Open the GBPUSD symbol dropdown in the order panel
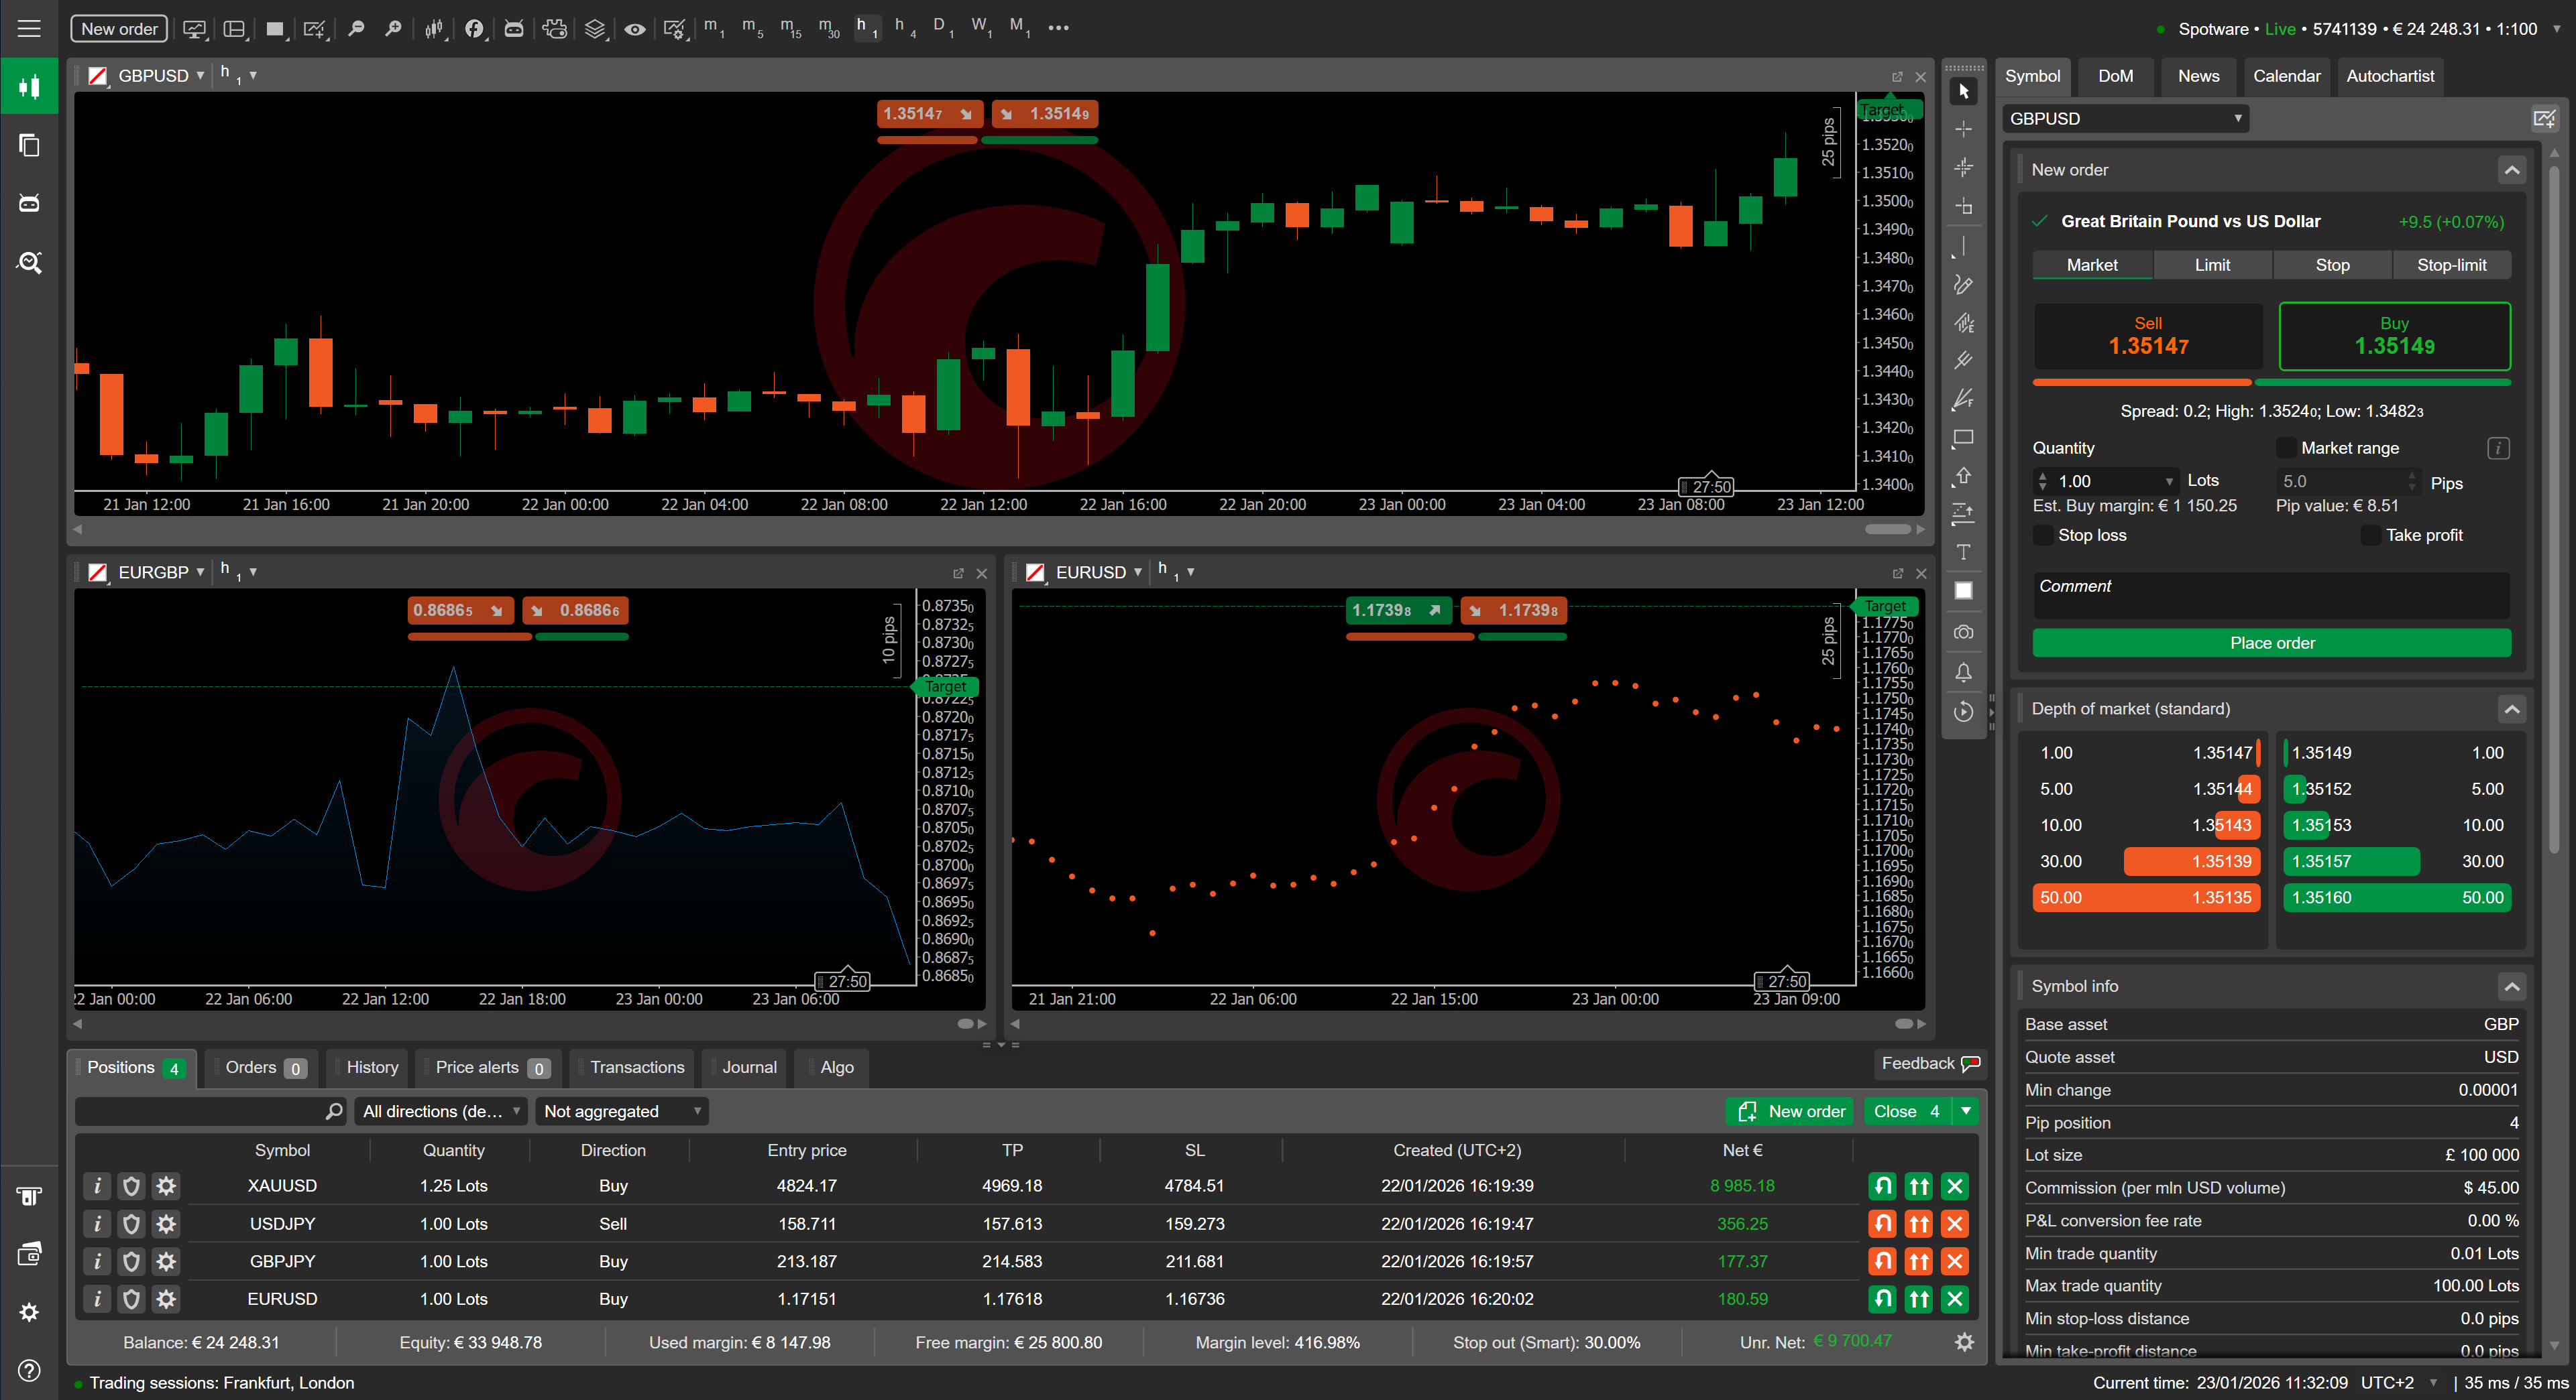 pos(2125,119)
